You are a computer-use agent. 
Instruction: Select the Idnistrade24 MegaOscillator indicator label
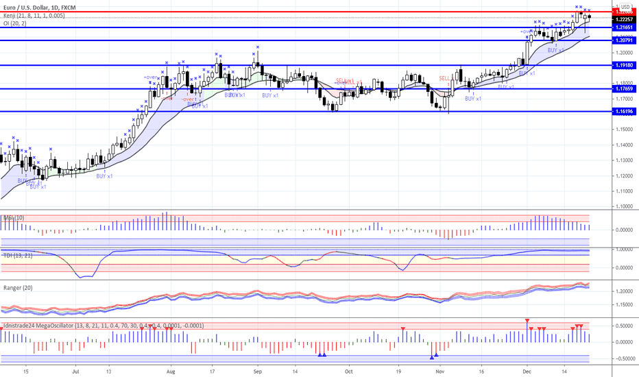click(x=104, y=326)
